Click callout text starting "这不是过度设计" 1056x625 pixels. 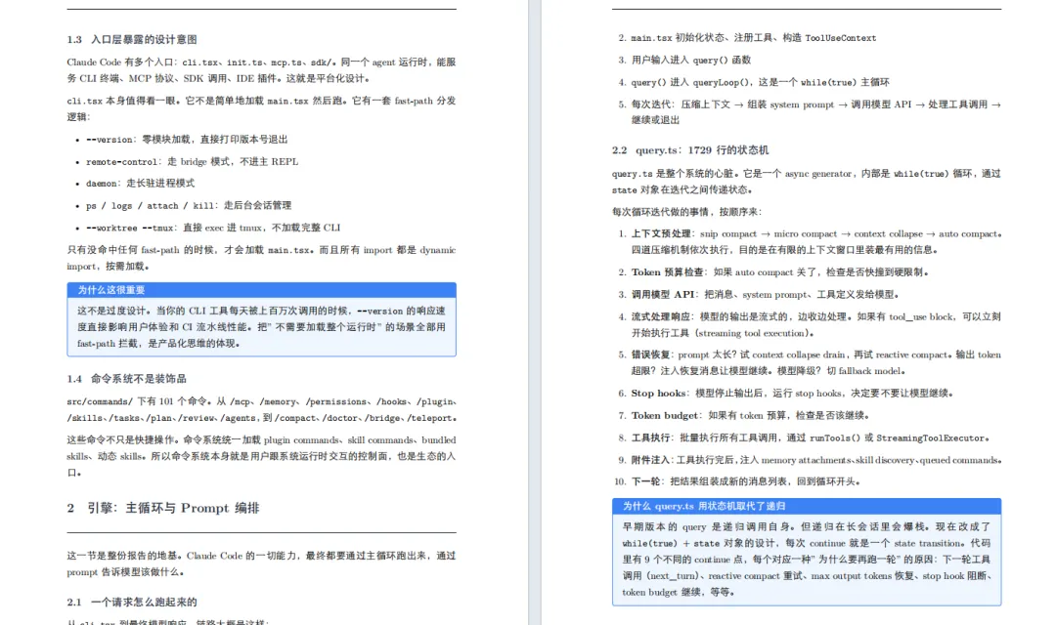point(261,327)
